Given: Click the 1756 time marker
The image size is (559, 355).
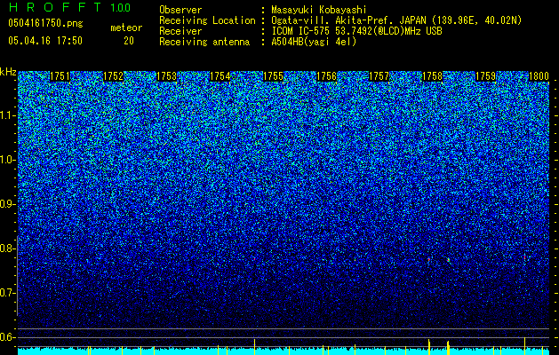Looking at the screenshot, I should [x=326, y=76].
